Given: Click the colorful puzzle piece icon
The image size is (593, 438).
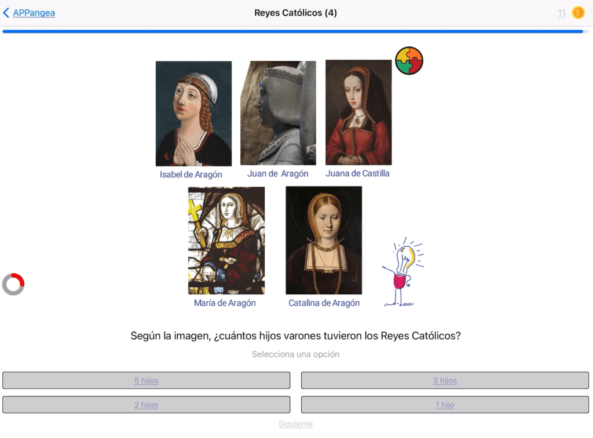Looking at the screenshot, I should pos(409,61).
